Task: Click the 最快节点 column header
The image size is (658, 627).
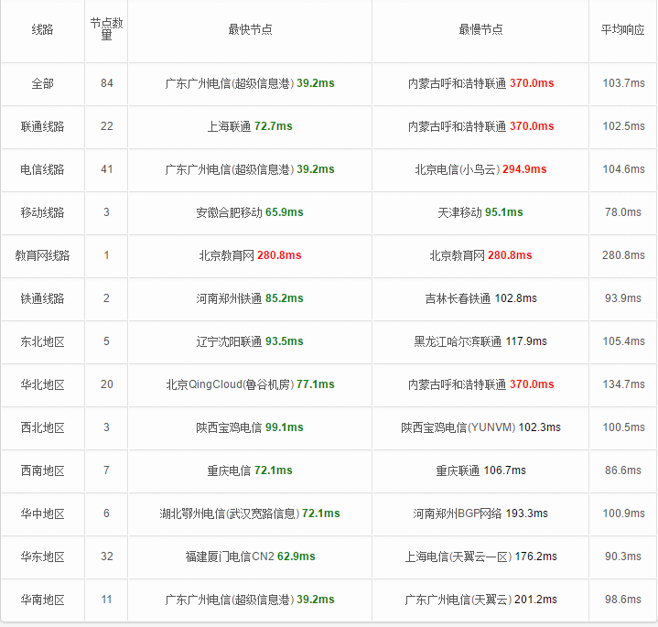Action: coord(250,29)
